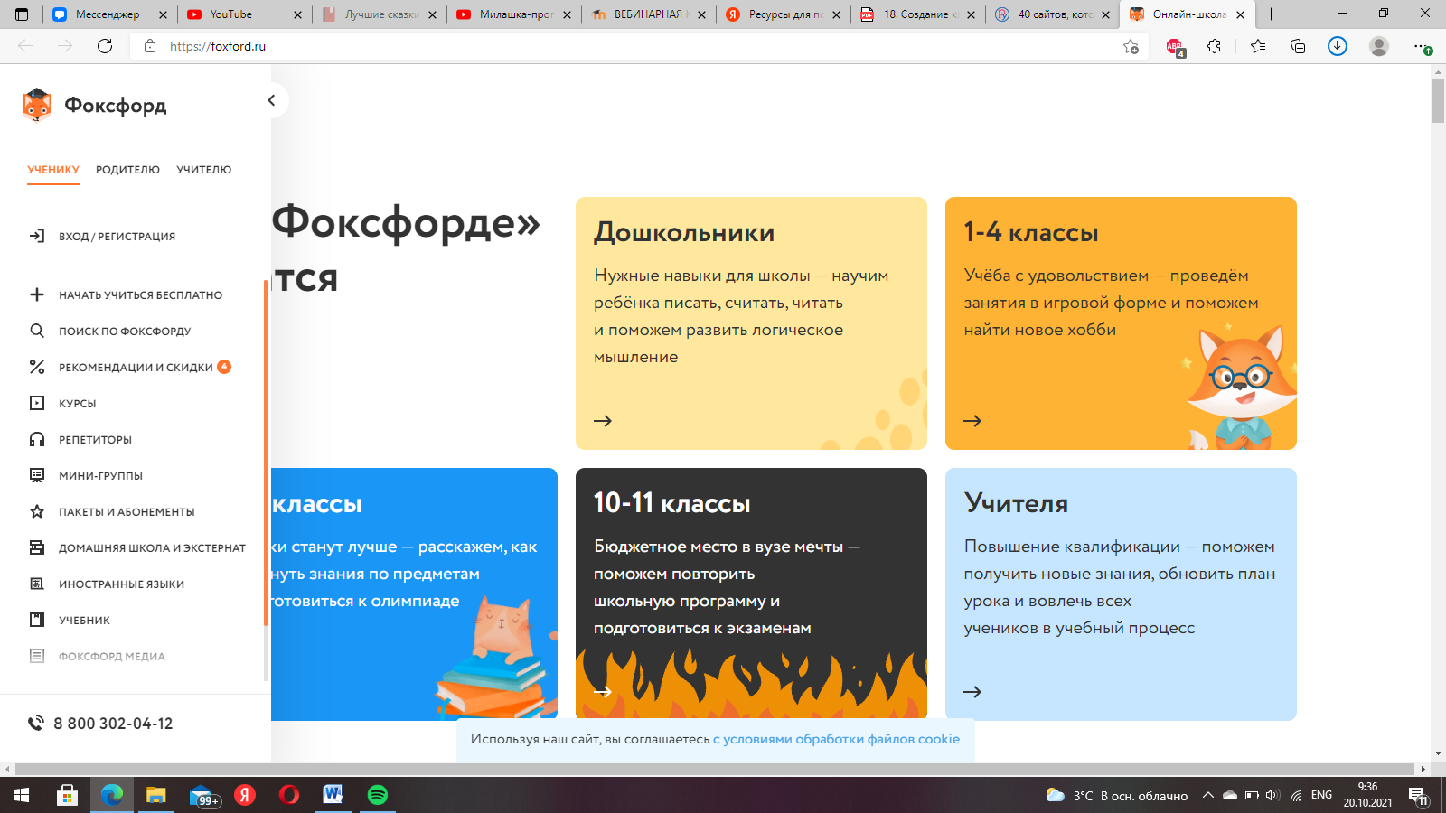Viewport: 1446px width, 813px height.
Task: Open ФОКСФОРД МЕДИА item
Action: tap(112, 657)
